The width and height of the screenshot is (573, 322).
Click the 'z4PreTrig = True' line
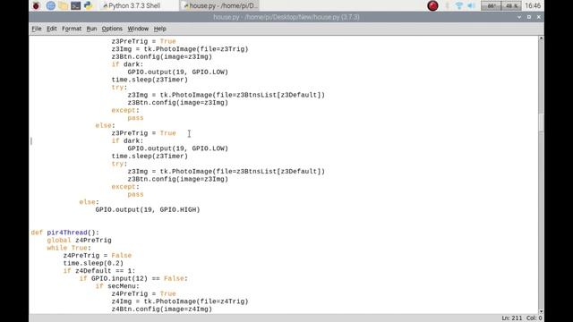coord(143,294)
